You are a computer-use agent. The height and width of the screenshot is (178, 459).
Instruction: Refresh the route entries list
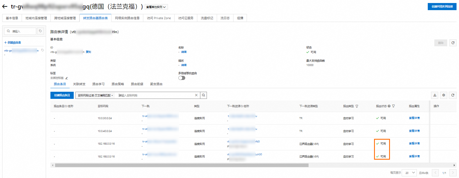pos(453,95)
